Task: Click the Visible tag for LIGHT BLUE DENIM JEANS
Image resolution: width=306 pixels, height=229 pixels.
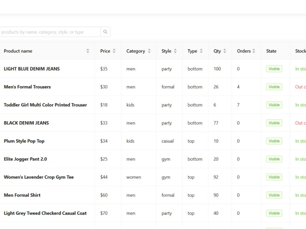Action: (274, 69)
